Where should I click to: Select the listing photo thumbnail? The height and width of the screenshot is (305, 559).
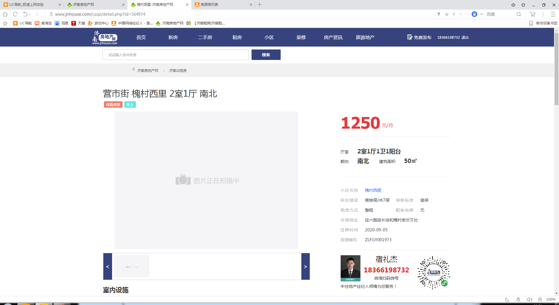point(132,266)
